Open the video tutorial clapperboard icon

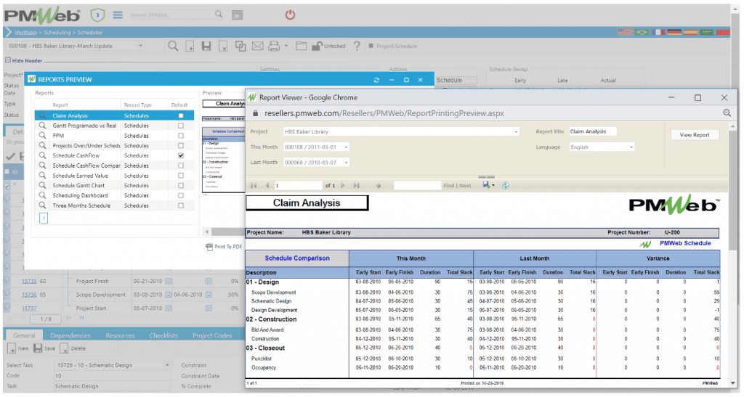238,15
